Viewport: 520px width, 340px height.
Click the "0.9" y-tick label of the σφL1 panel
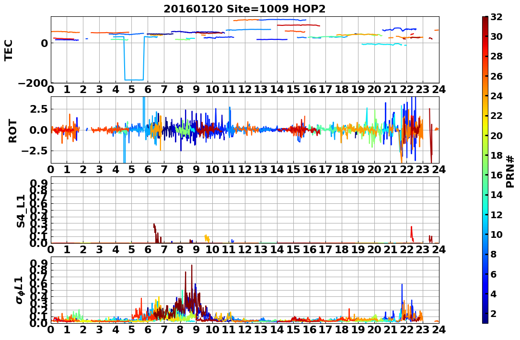click(x=39, y=263)
